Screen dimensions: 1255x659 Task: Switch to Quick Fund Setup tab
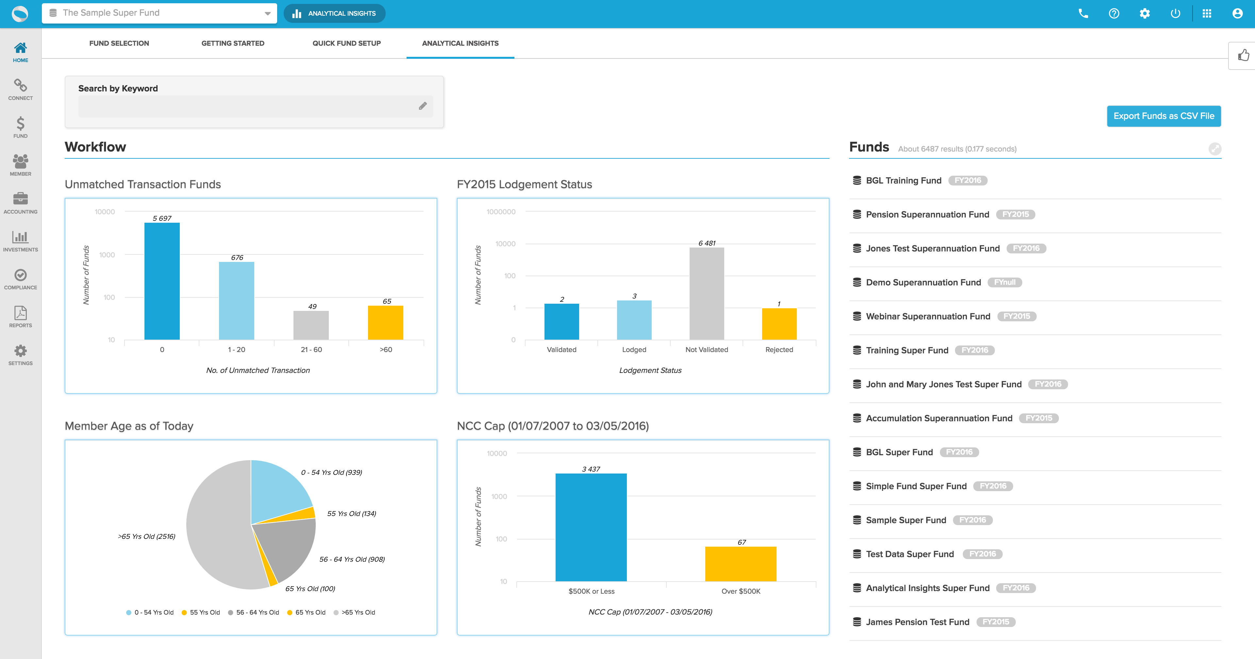coord(346,43)
